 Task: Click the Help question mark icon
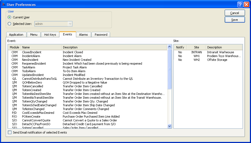tap(240, 5)
